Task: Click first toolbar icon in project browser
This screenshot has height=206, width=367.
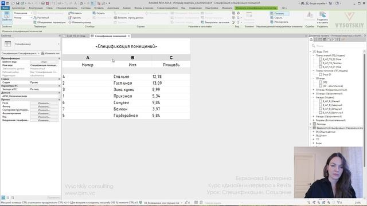Action: 311,39
